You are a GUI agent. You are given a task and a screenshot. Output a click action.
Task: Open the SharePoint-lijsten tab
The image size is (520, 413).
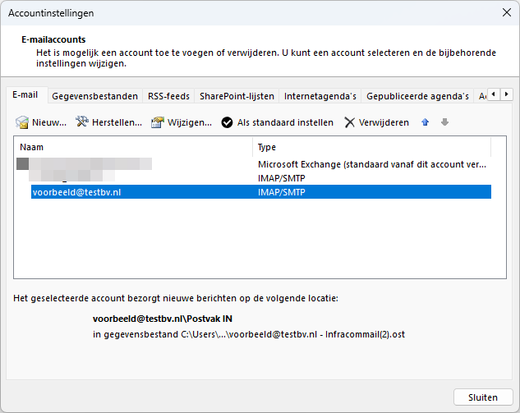237,96
